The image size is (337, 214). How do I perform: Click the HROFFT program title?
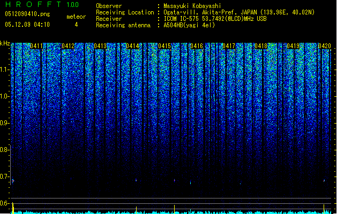[33, 4]
